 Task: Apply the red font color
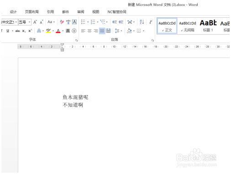[58, 31]
